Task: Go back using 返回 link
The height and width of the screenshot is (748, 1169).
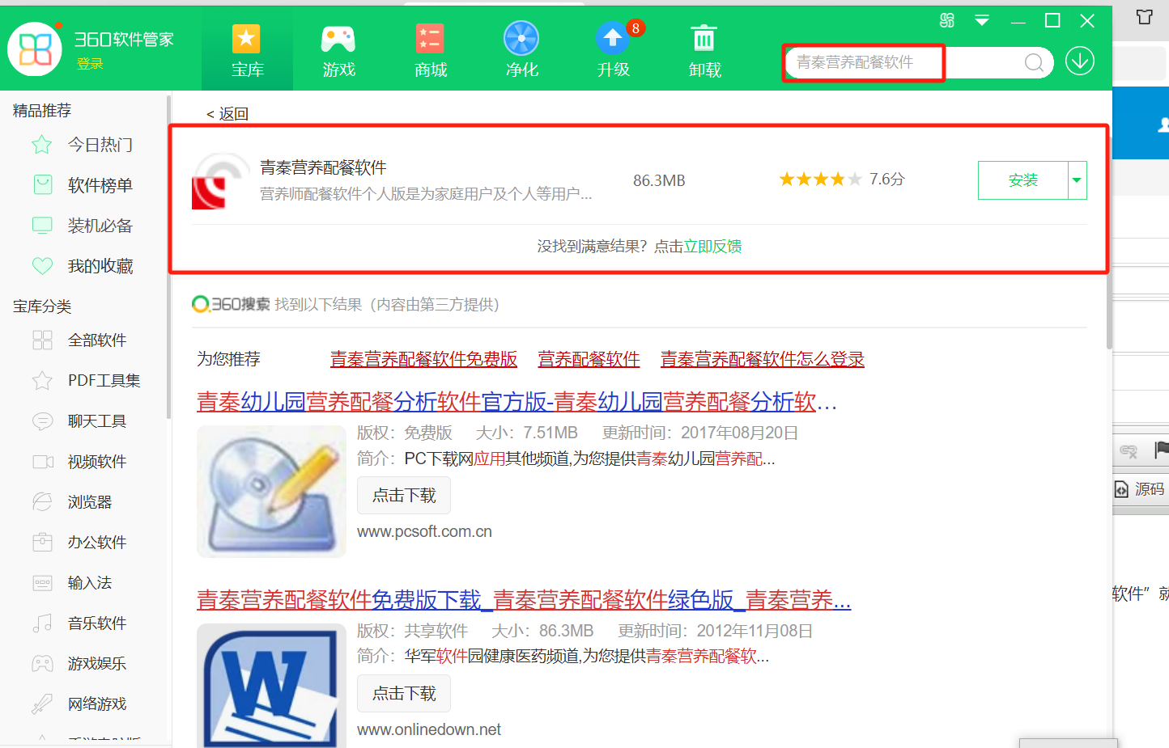Action: [x=227, y=114]
